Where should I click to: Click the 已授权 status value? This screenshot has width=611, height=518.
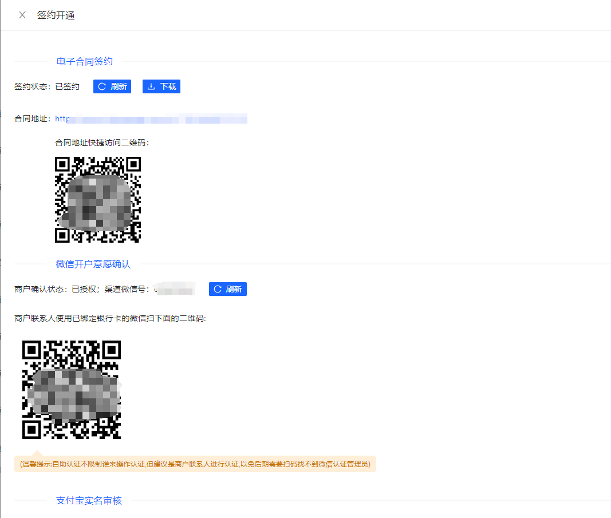click(x=84, y=289)
